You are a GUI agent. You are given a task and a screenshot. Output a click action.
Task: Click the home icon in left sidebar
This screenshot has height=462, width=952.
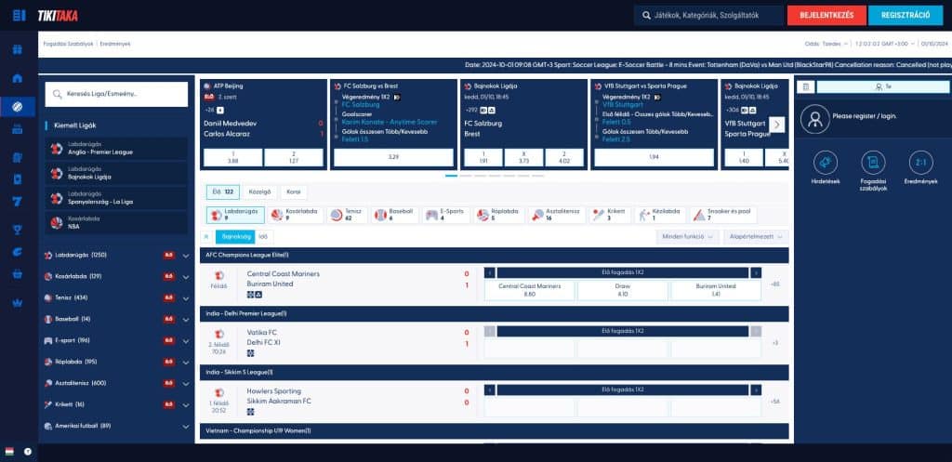click(17, 78)
